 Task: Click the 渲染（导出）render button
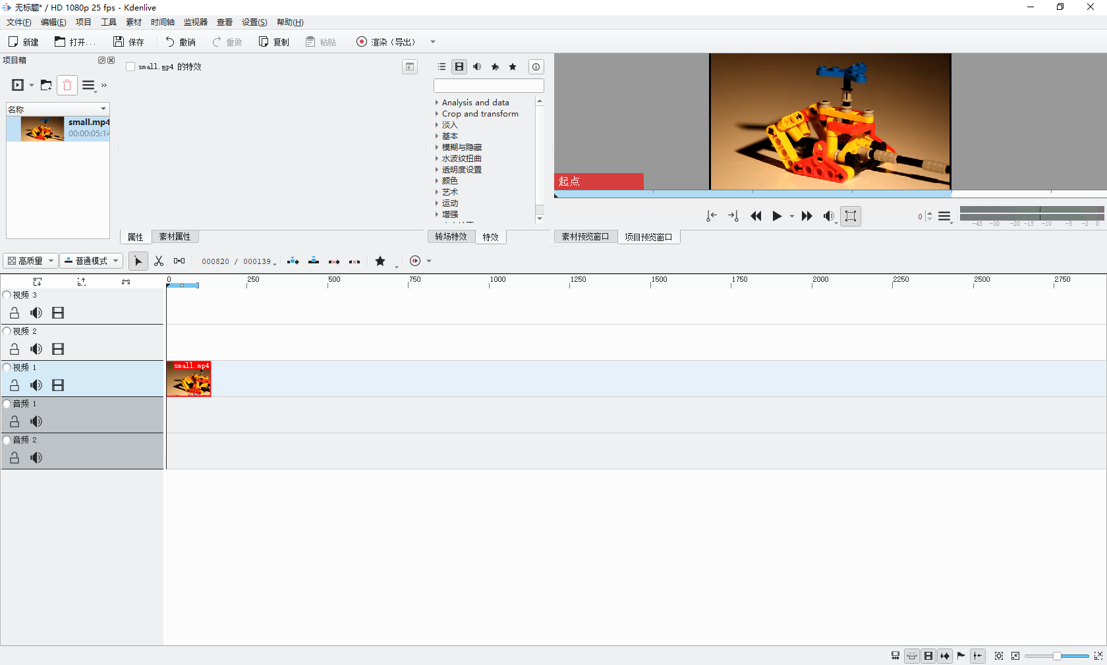click(x=387, y=42)
